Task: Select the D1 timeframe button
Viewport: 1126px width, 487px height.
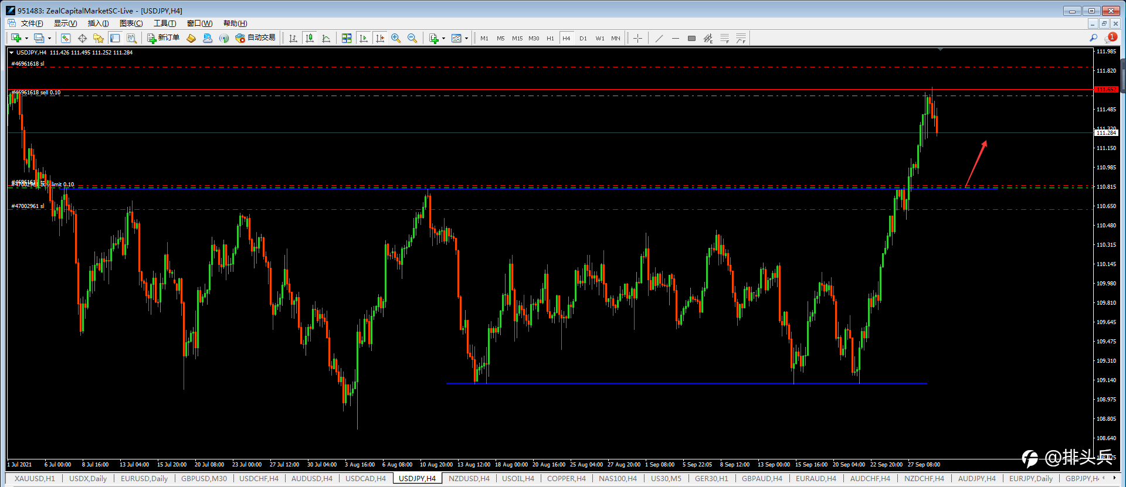Action: pos(583,38)
